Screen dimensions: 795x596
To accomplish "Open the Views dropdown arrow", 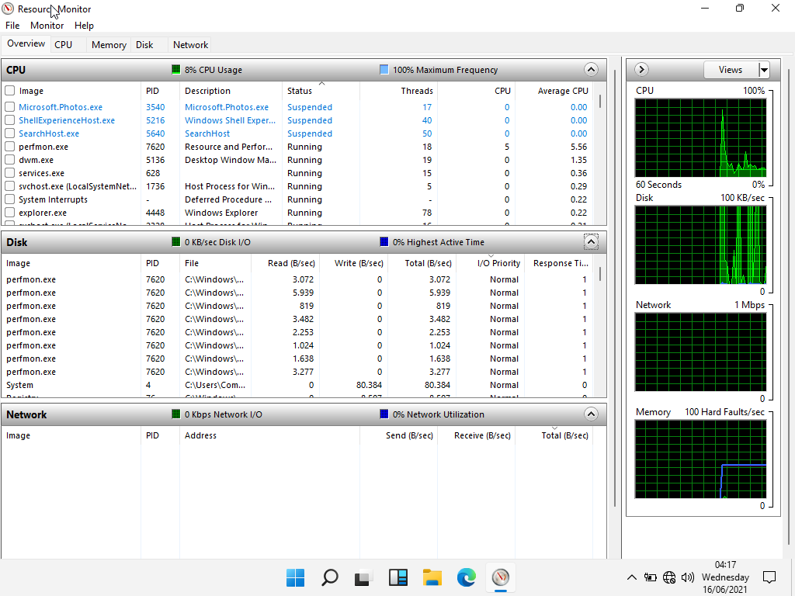I will click(764, 69).
